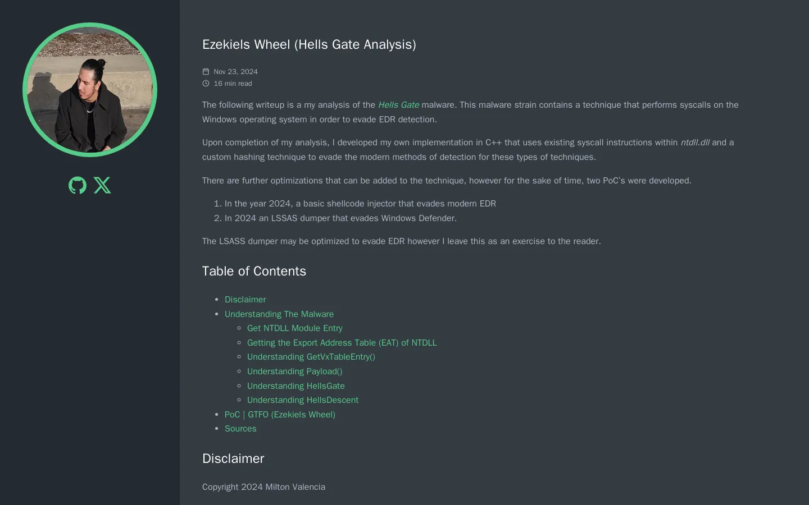Open the Hells Gate italic link
This screenshot has height=505, width=809.
(398, 105)
